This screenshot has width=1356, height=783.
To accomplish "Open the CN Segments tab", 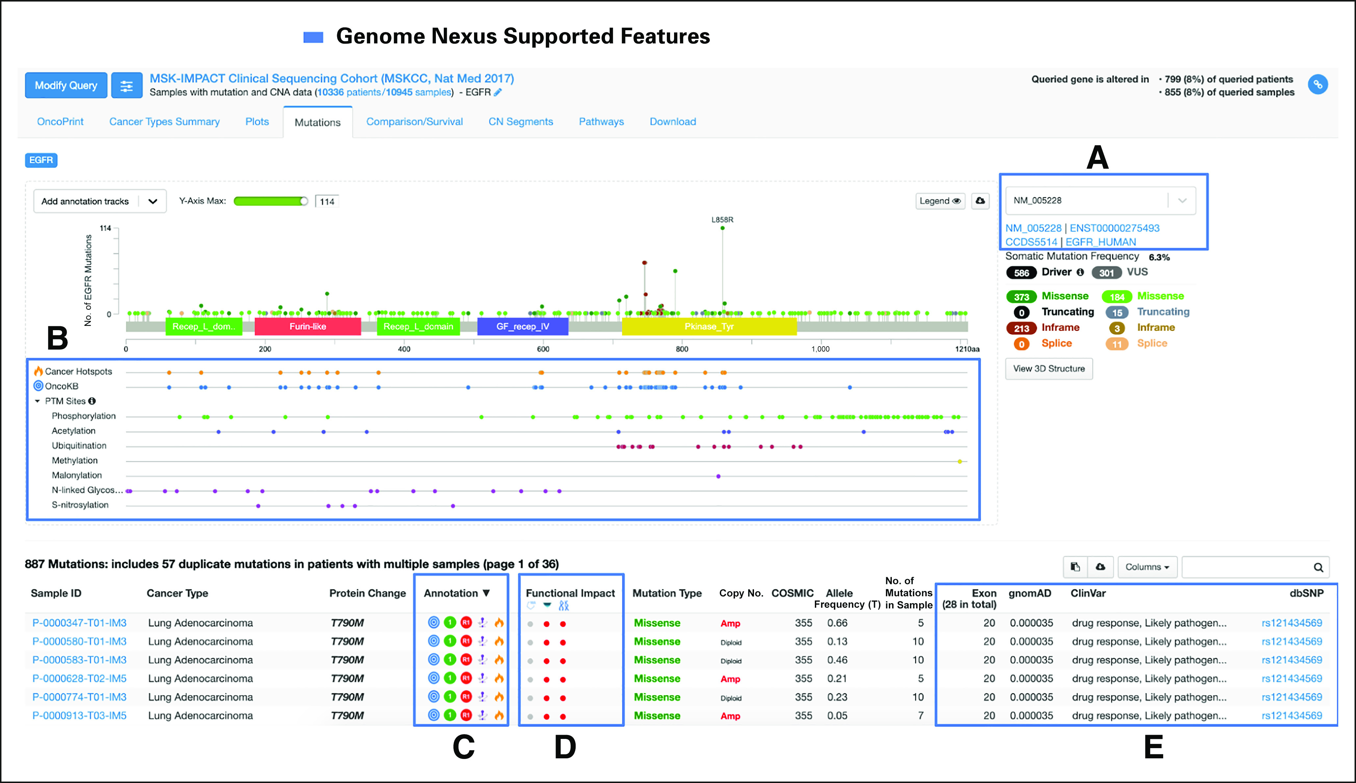I will [521, 122].
